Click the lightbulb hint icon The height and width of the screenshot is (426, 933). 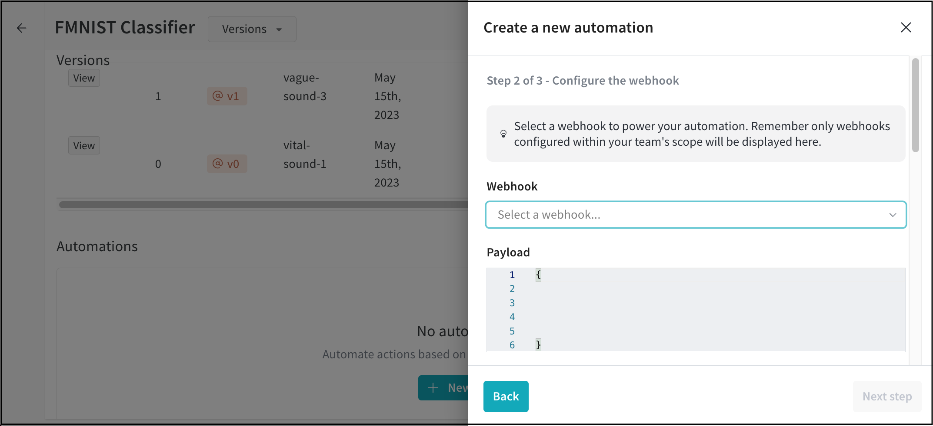503,134
